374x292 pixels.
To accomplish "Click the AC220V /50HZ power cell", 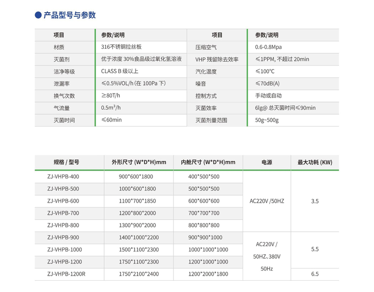I will pyautogui.click(x=267, y=201).
